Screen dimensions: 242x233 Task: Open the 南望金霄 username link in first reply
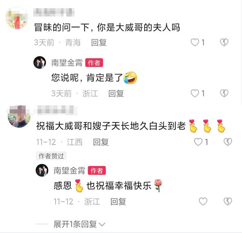point(67,63)
